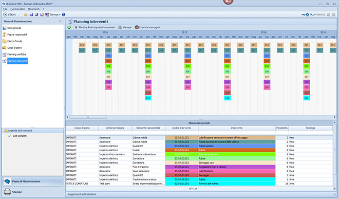
Task: Open the Strumenti menu
Action: tap(33, 9)
